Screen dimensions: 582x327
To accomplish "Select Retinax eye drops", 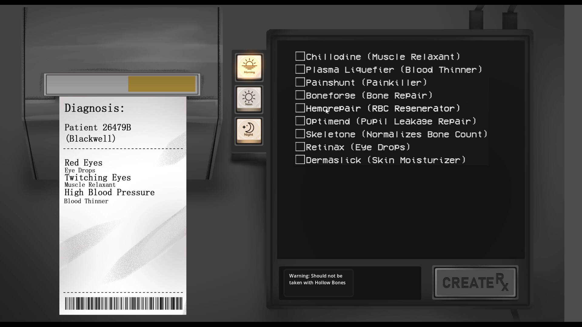I will 300,147.
